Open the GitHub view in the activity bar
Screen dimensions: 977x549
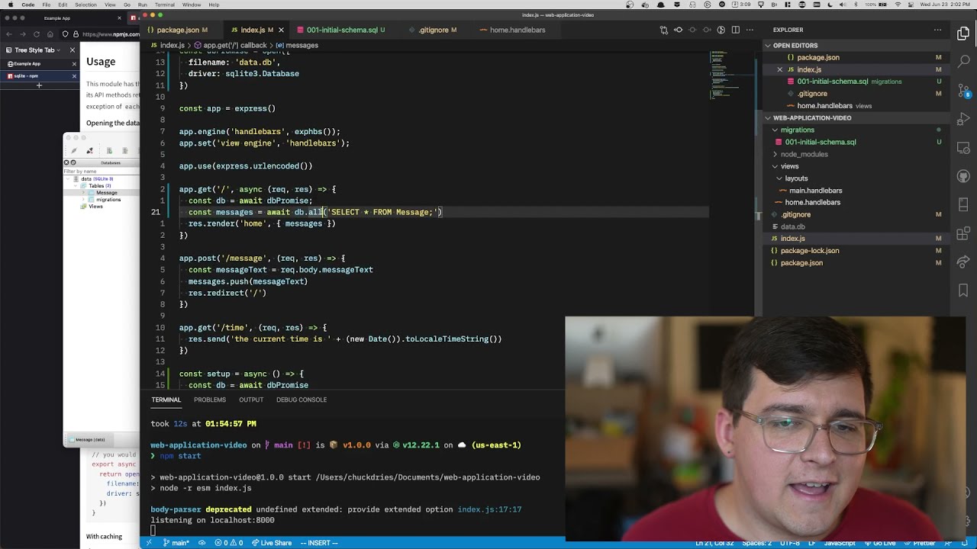tap(963, 176)
